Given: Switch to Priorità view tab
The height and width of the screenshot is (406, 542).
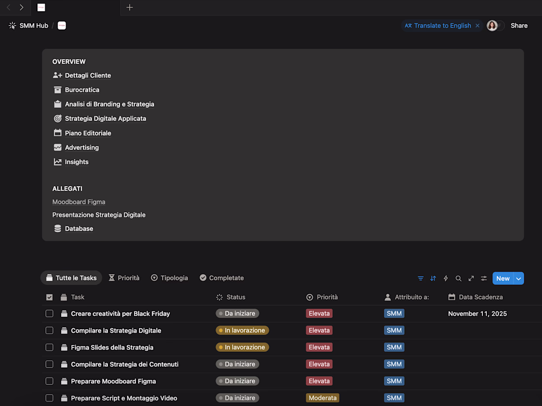Looking at the screenshot, I should (x=124, y=278).
